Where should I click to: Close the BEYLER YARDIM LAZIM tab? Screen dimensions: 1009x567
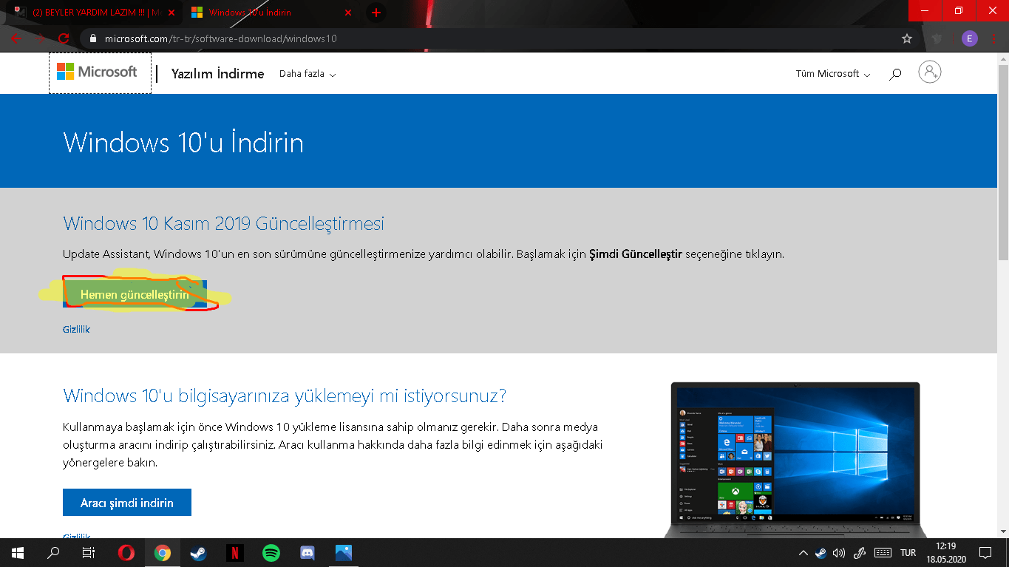click(172, 13)
